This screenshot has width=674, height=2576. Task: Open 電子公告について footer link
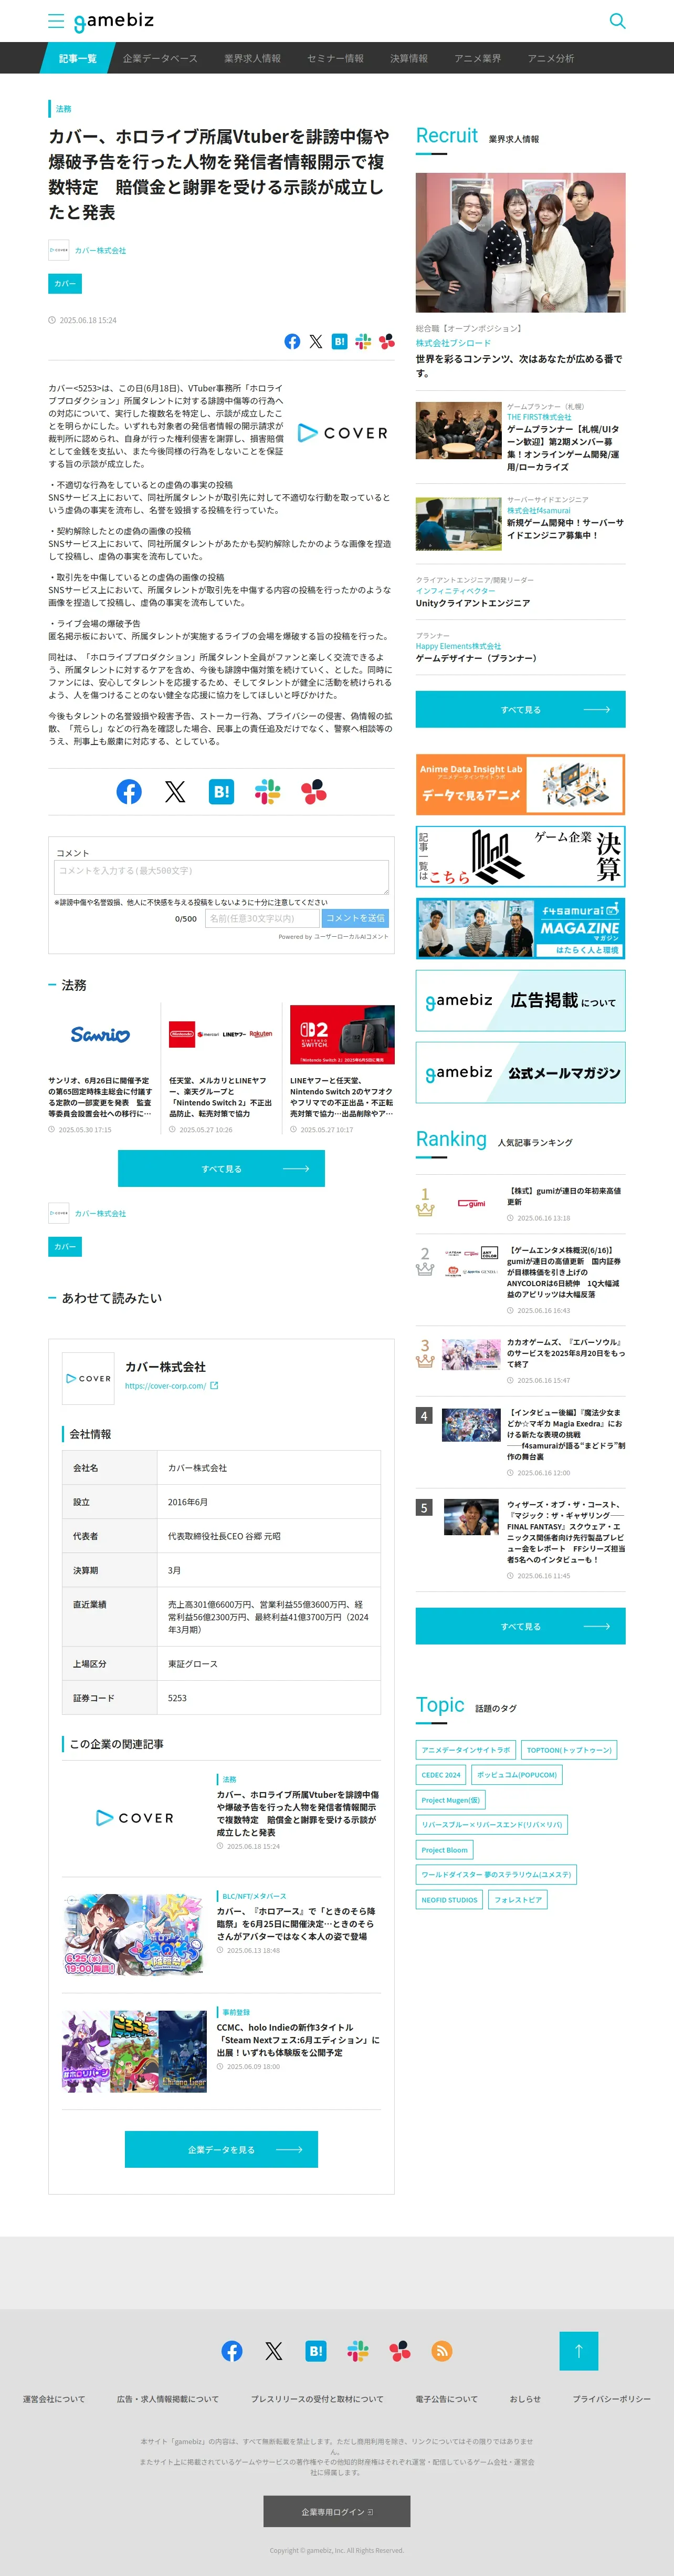[446, 2399]
